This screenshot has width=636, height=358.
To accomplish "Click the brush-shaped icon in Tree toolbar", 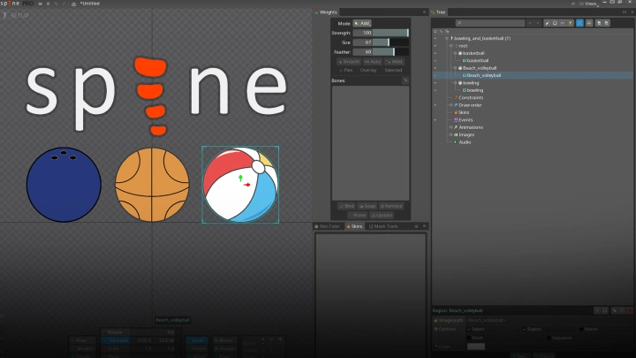I will click(x=547, y=23).
